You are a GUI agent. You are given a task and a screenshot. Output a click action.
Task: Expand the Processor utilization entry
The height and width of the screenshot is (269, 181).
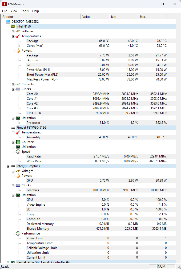tap(18, 123)
